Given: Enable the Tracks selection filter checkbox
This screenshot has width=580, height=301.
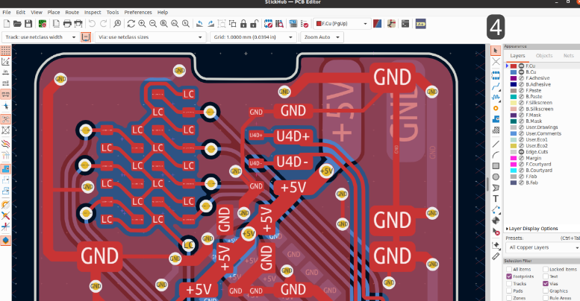Looking at the screenshot, I should (x=509, y=284).
